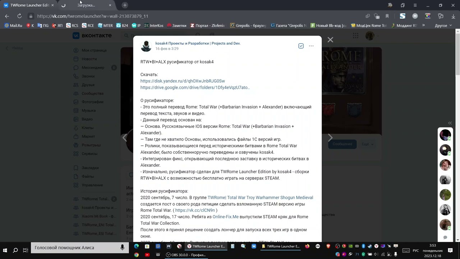
Task: Open the InterKos bookmark
Action: [x=153, y=26]
